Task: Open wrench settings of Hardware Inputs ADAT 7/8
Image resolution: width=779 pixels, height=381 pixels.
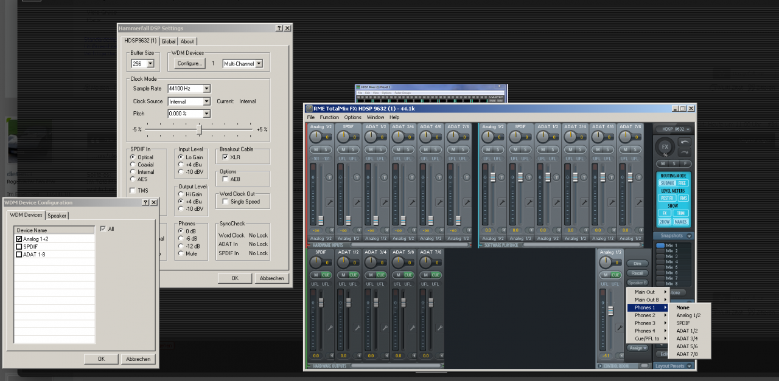Action: 467,202
